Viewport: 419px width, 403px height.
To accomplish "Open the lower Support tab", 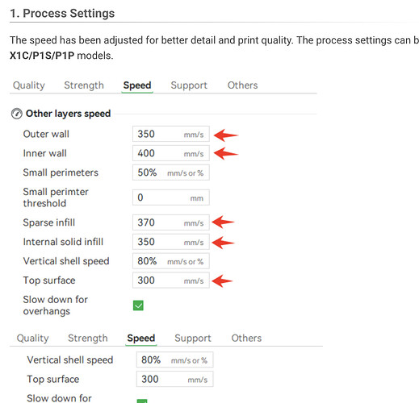I will click(x=193, y=339).
